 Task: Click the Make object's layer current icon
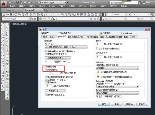91,19
